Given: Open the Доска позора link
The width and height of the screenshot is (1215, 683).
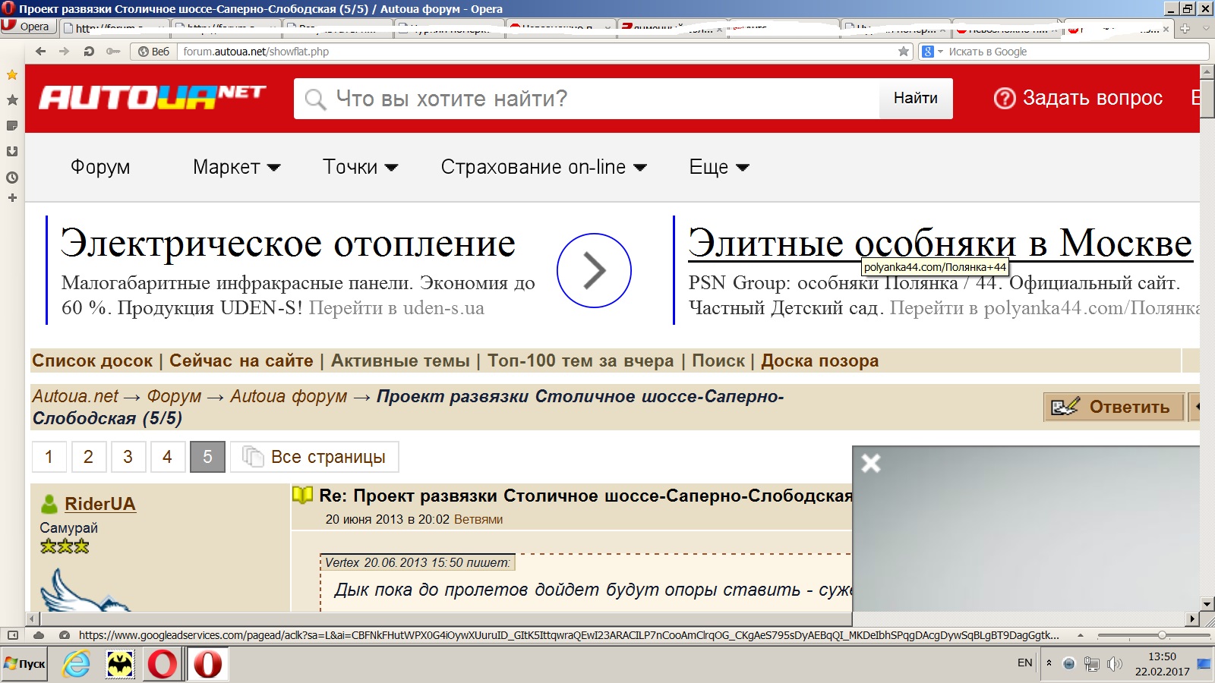Looking at the screenshot, I should click(819, 361).
